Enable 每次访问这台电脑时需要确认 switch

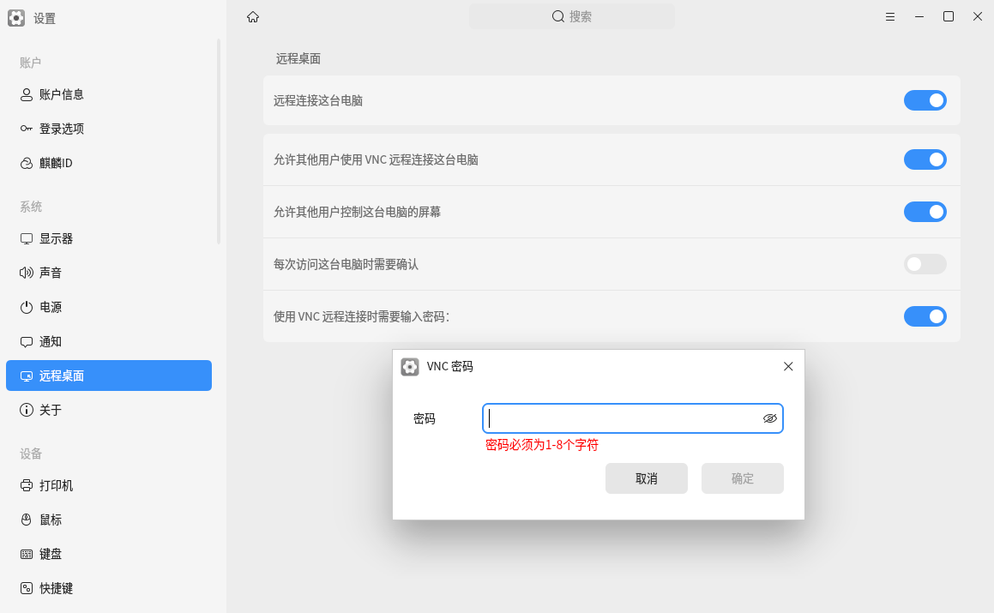click(x=925, y=264)
